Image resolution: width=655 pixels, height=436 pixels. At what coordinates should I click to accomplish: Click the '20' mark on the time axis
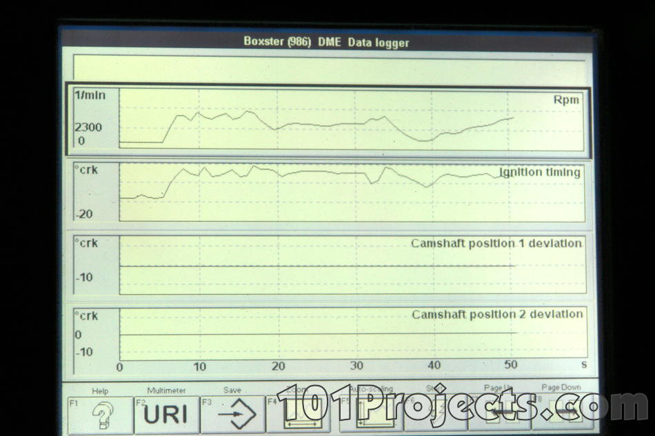279,366
